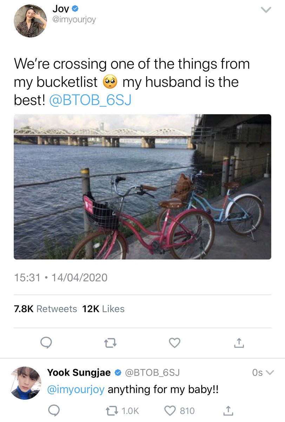View the 7.8K Retweets list
285x422 pixels.
45,309
